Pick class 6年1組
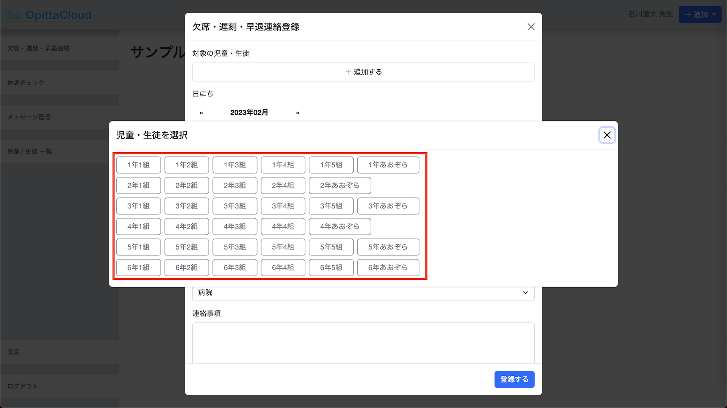This screenshot has height=408, width=727. coord(139,267)
